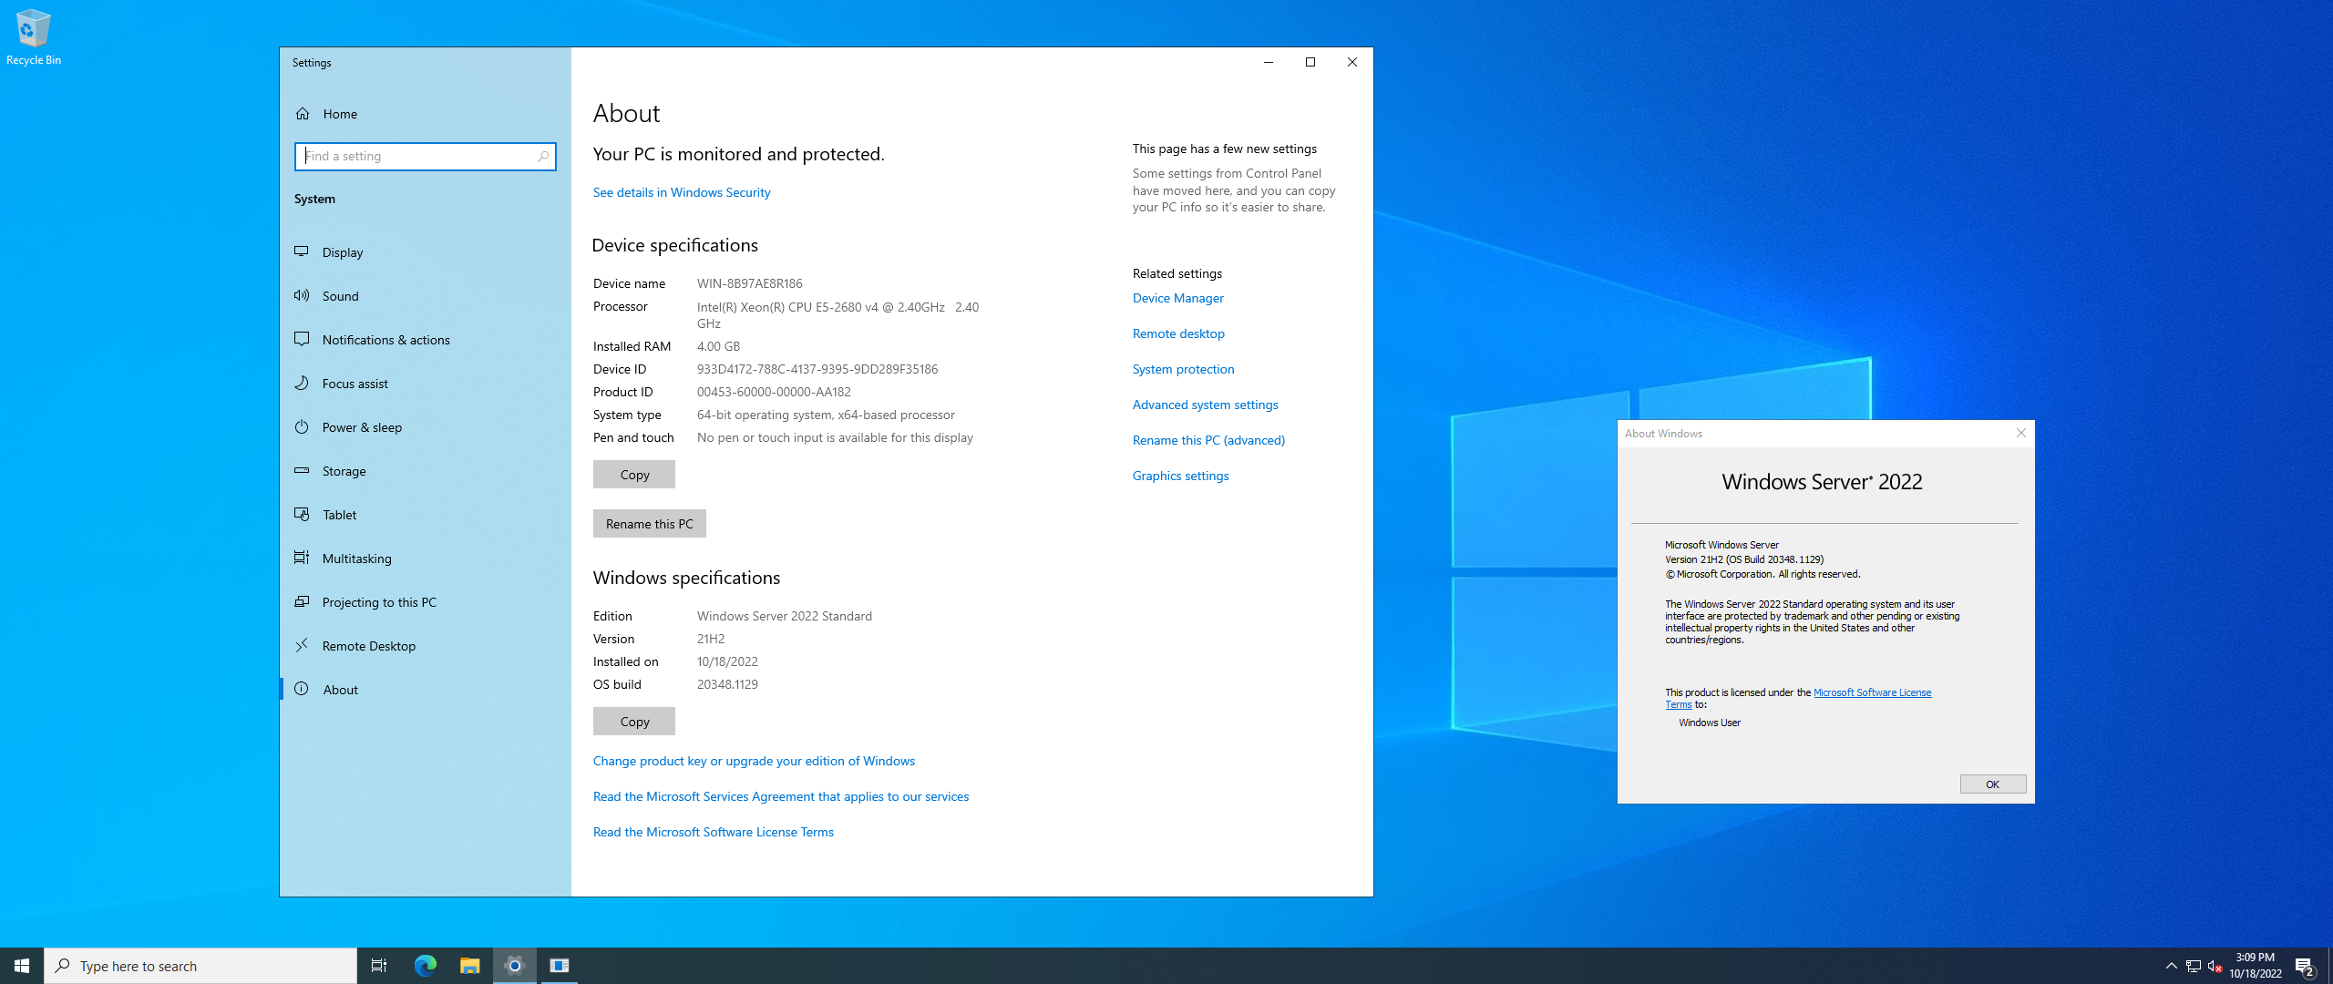
Task: Open Notifications & actions settings page
Action: (x=425, y=340)
